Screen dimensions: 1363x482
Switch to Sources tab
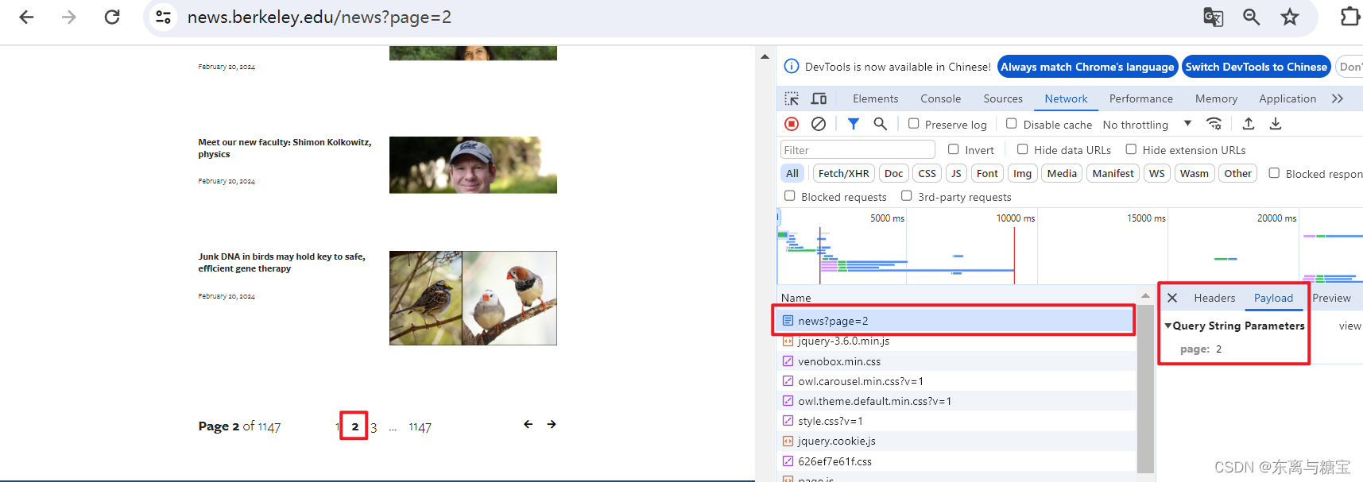coord(1003,98)
